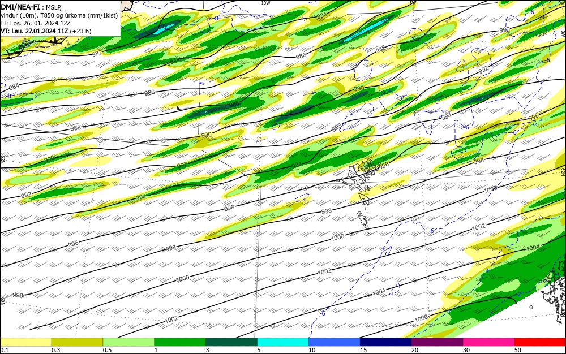
Task: Click the red 50+ legend swatch
Action: coord(540,342)
